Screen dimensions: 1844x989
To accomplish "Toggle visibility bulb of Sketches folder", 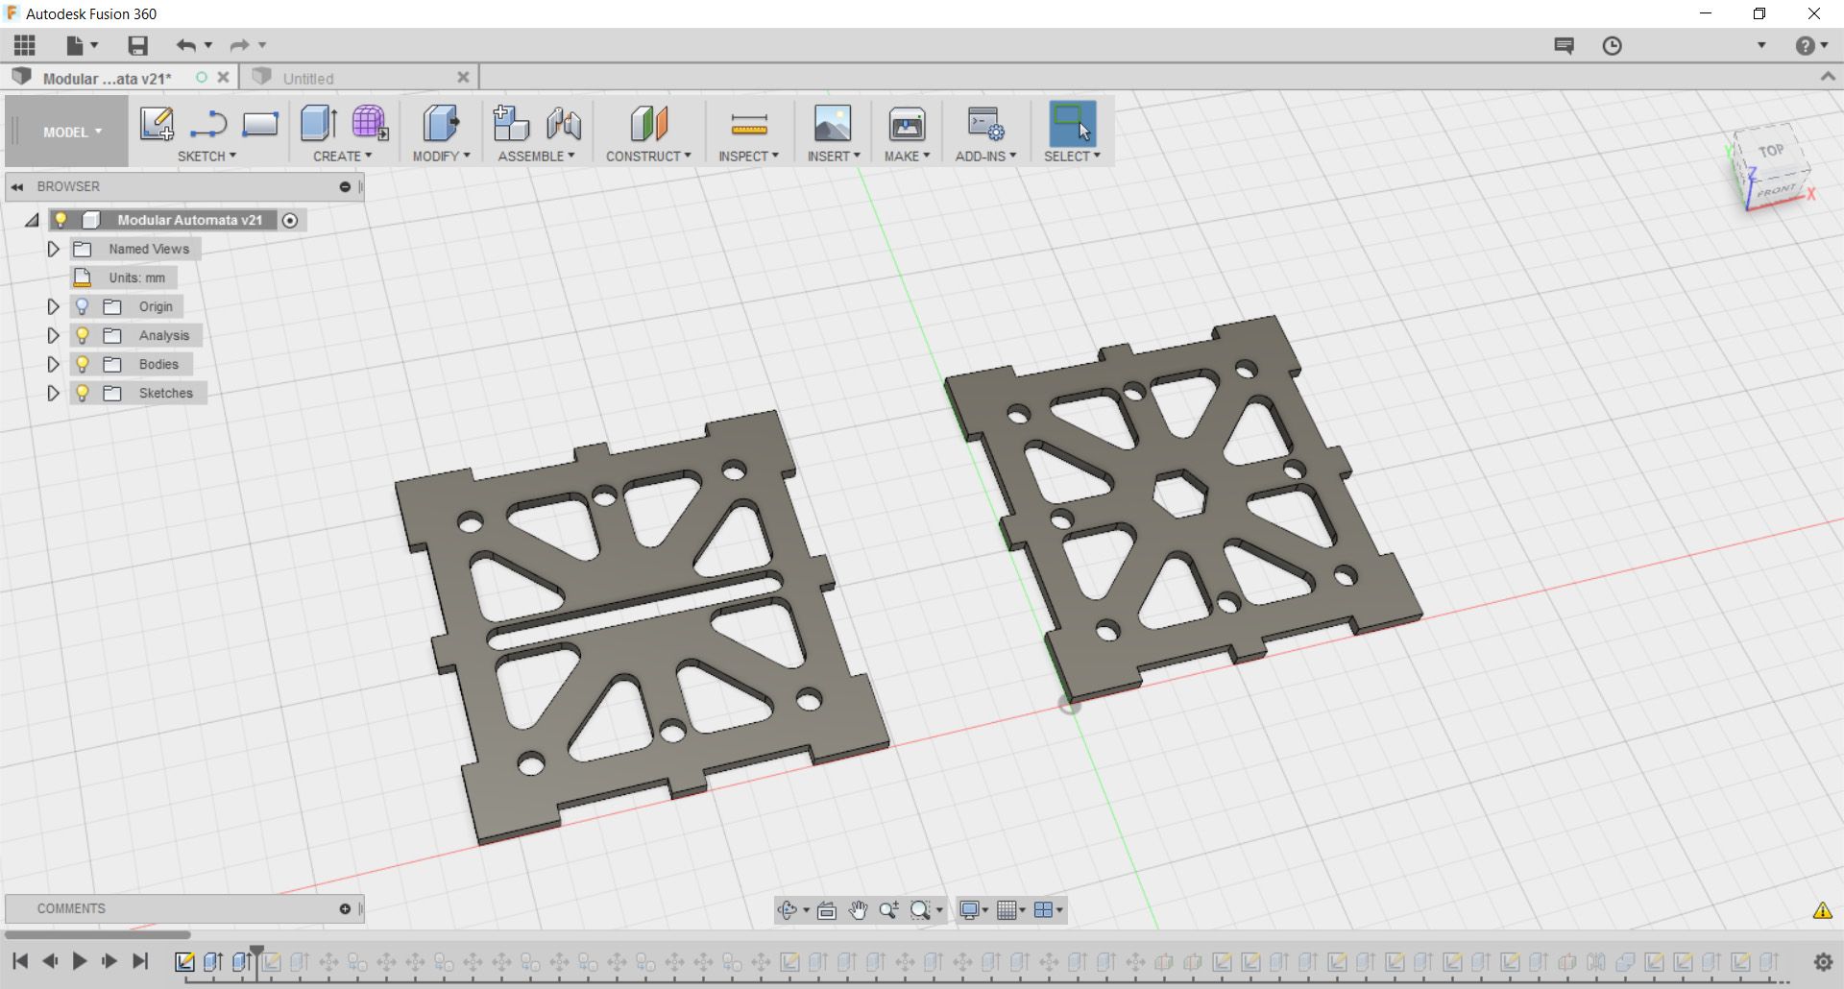I will 83,393.
